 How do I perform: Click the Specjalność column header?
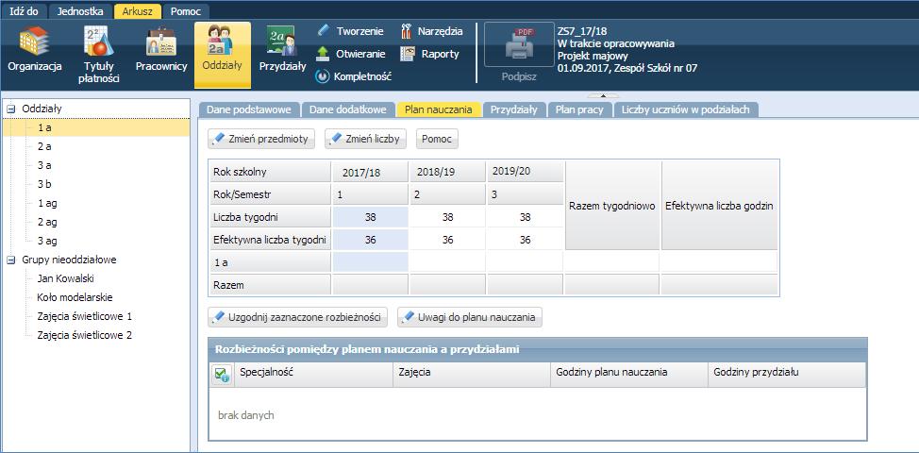[314, 374]
